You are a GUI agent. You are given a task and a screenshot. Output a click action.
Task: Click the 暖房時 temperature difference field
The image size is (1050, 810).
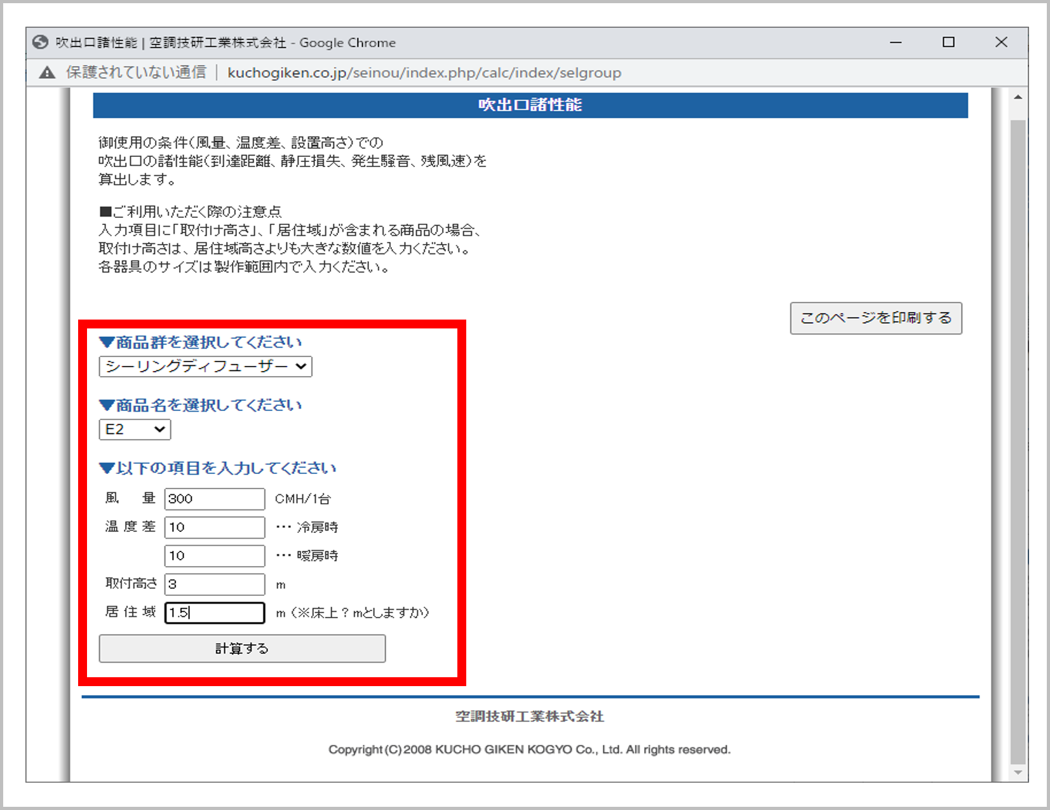215,556
